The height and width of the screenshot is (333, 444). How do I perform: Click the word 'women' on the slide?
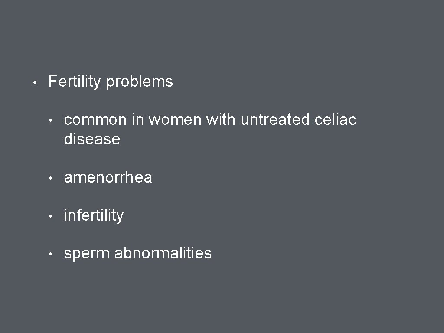(175, 120)
